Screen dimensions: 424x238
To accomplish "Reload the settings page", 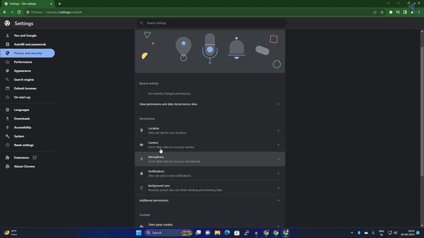I will pos(19,12).
